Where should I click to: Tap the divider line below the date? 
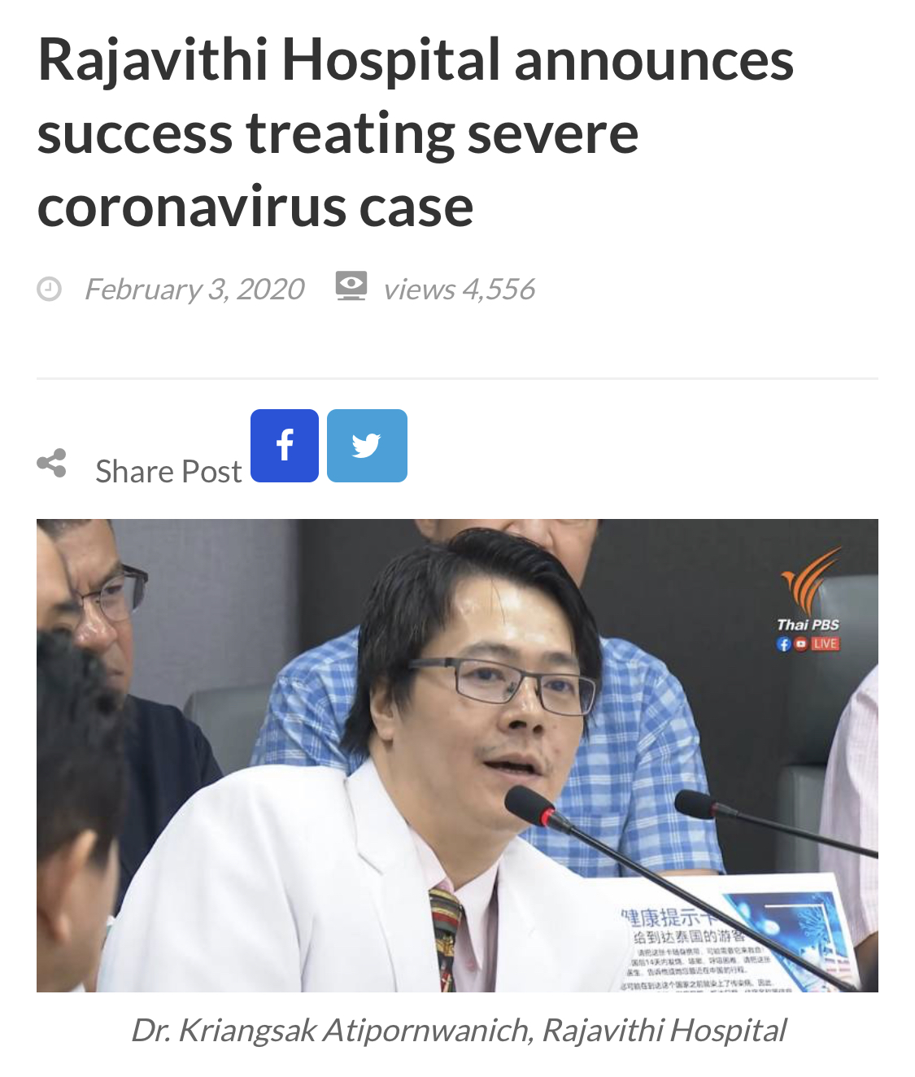point(457,378)
